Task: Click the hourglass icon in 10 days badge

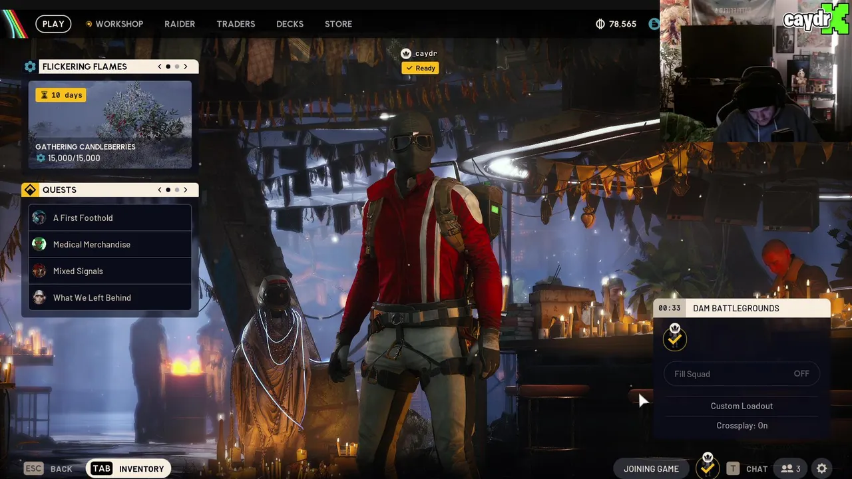Action: (45, 95)
